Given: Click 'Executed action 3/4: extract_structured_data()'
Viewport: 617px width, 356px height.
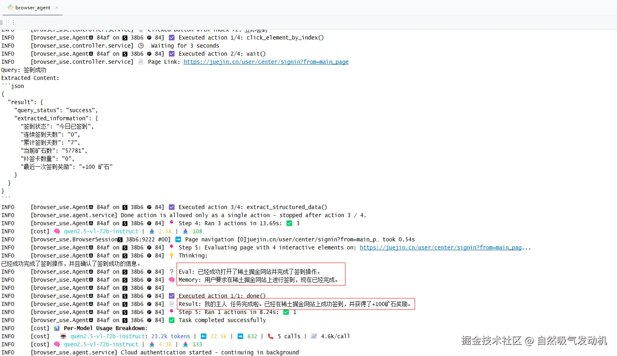Looking at the screenshot, I should point(253,207).
